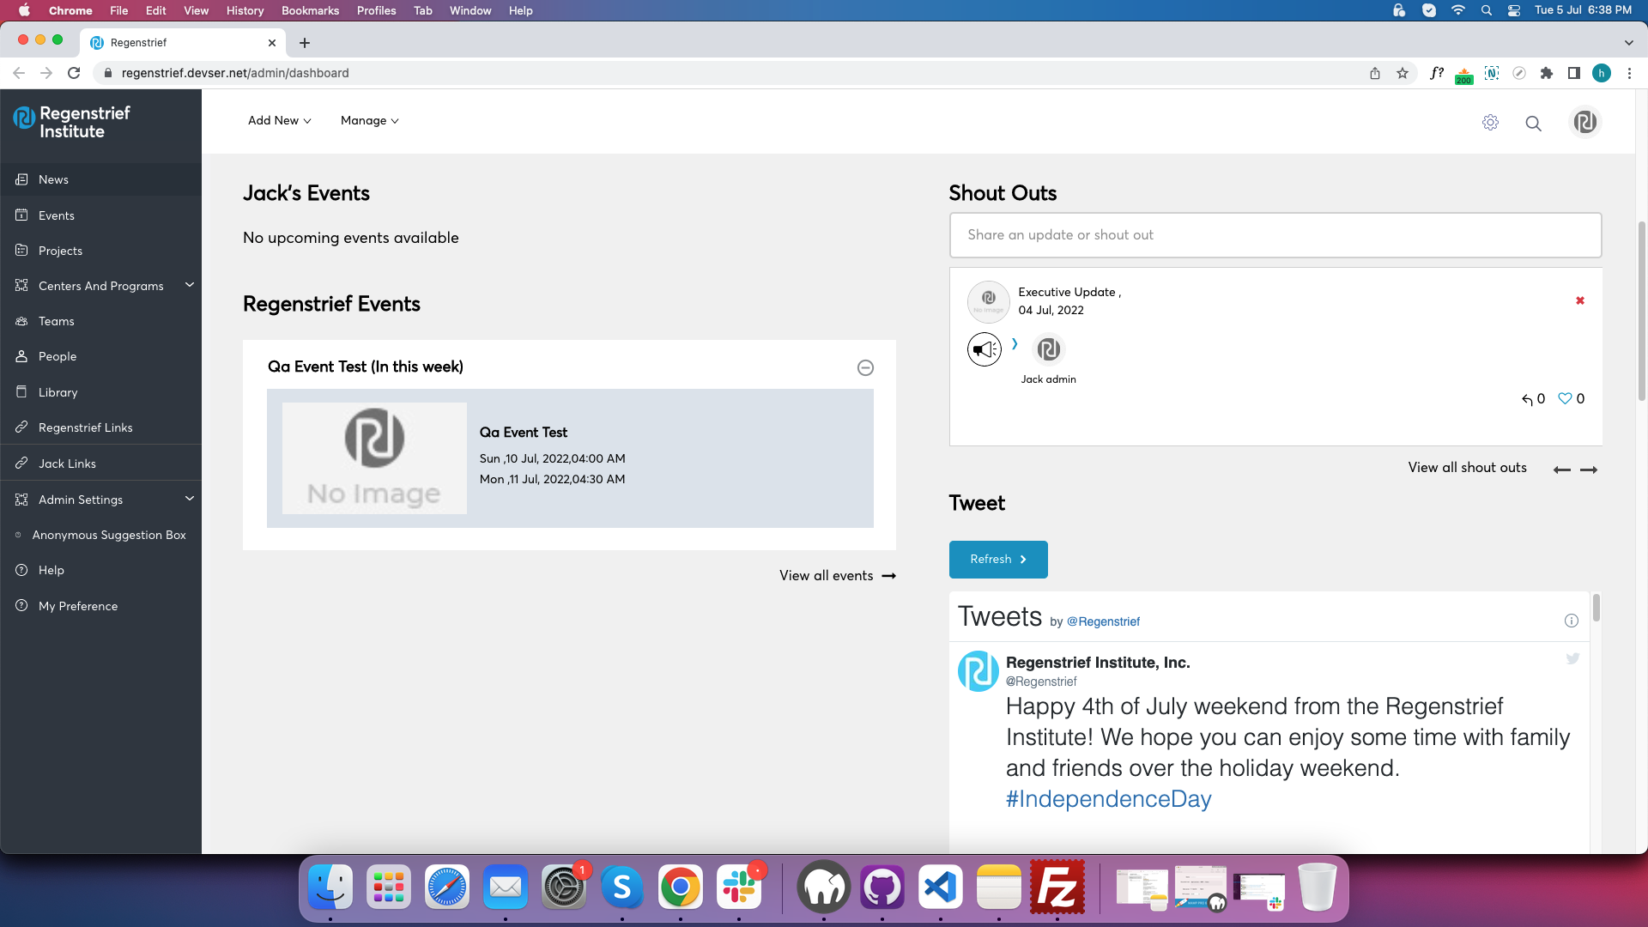Screen dimensions: 1648x927
Task: Click the Refresh tweets button
Action: (x=998, y=560)
